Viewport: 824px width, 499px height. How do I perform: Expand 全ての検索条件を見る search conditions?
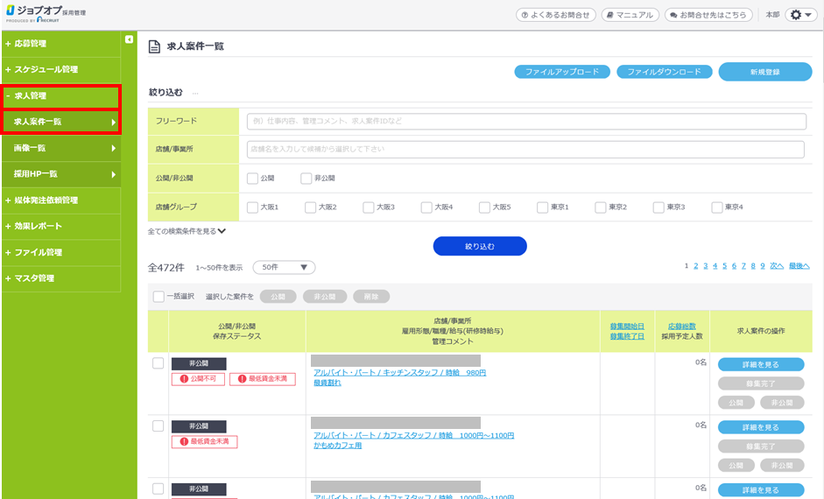tap(187, 231)
